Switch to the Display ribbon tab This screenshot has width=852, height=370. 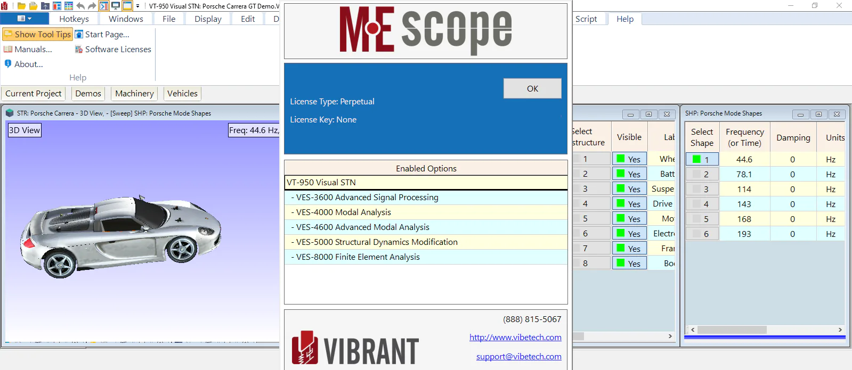[x=208, y=19]
